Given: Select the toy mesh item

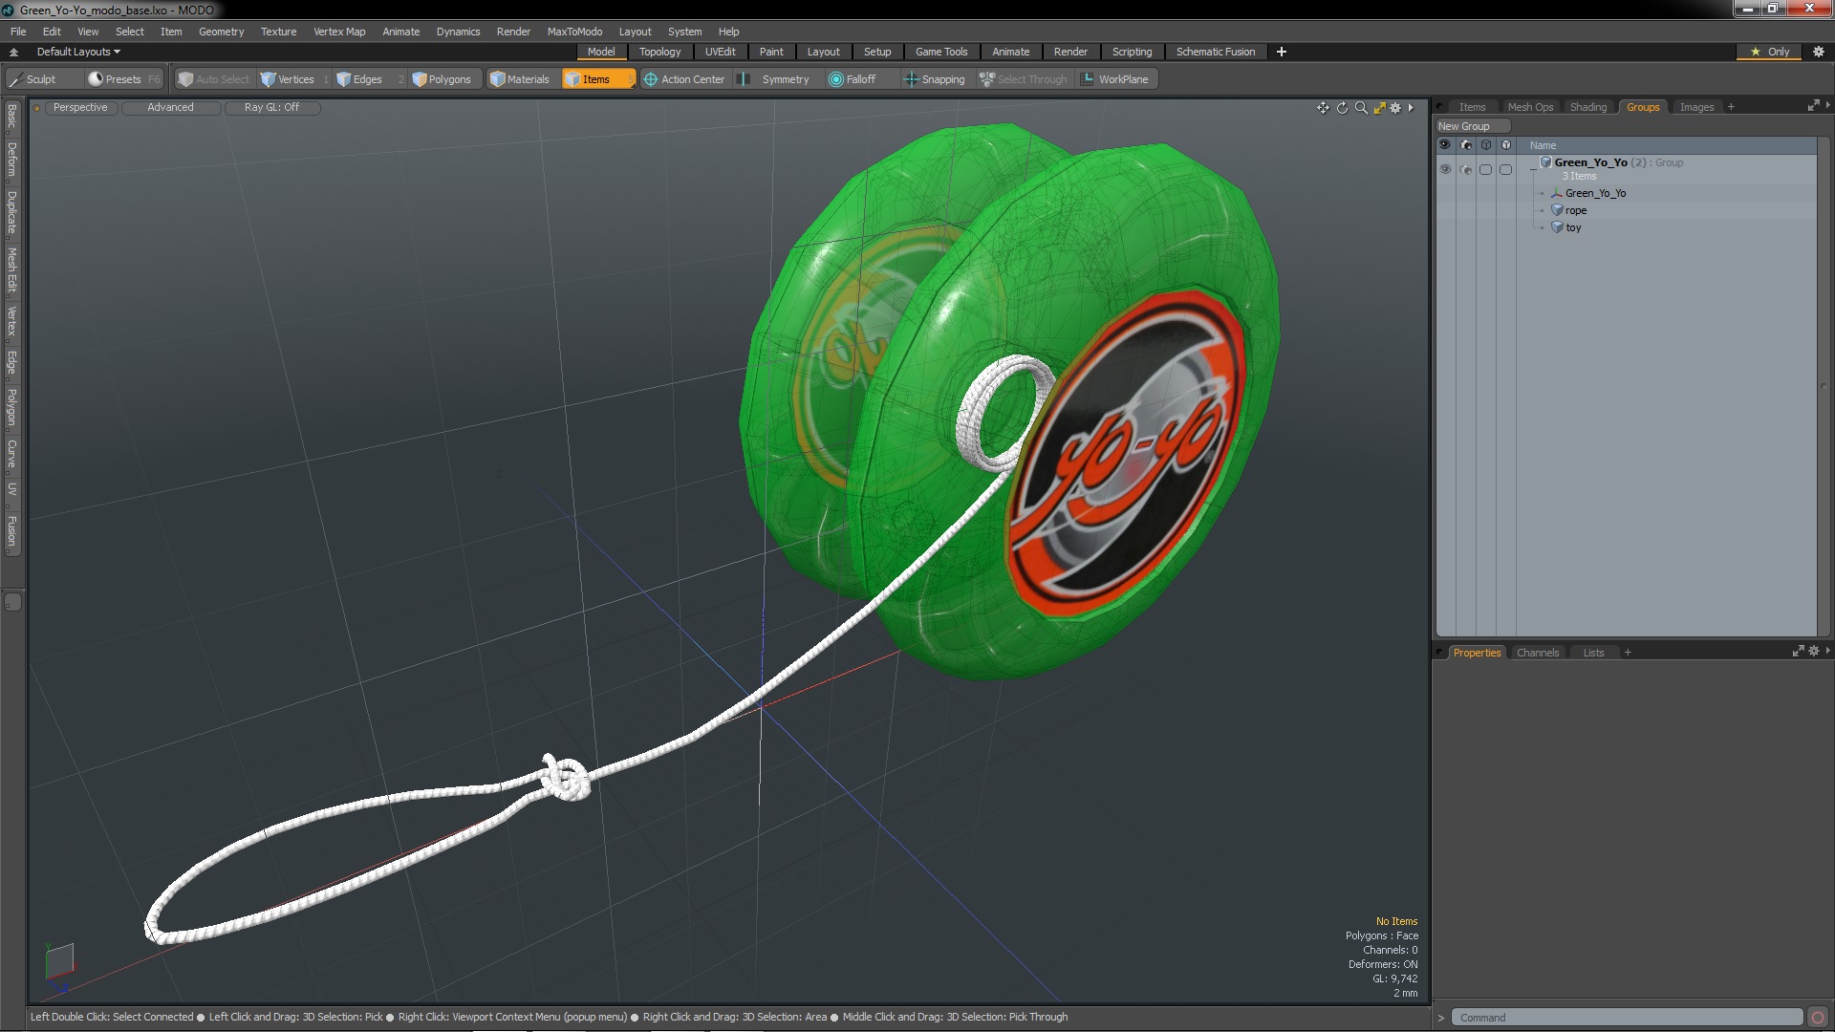Looking at the screenshot, I should (x=1572, y=227).
